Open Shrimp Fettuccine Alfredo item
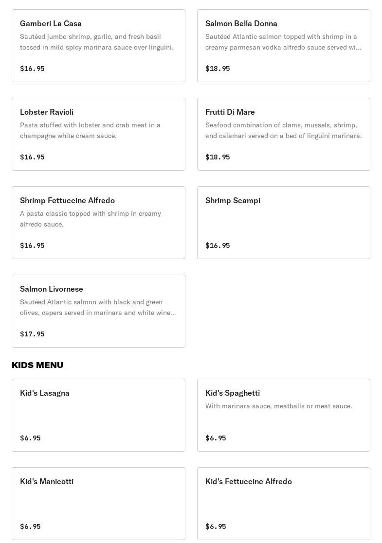The width and height of the screenshot is (382, 543). point(98,223)
